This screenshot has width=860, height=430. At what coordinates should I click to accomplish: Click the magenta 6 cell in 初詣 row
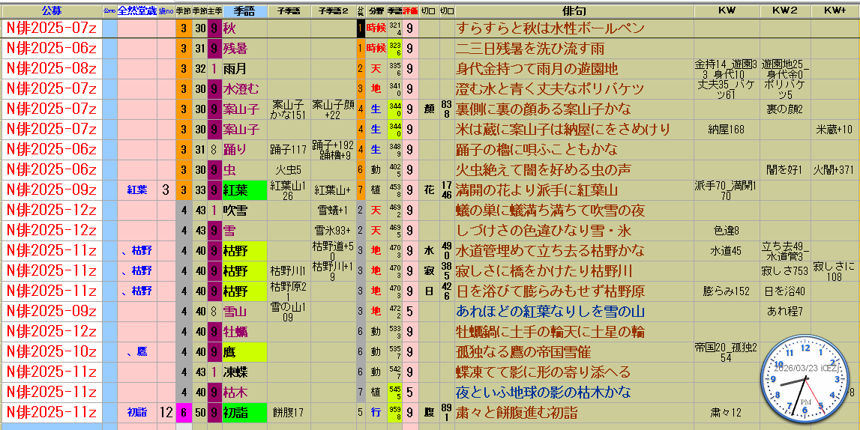(184, 413)
